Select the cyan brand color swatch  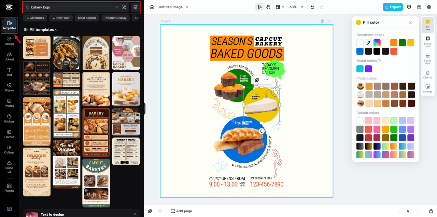pos(360,69)
